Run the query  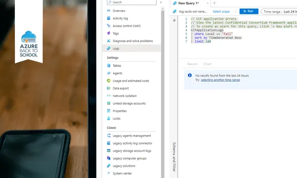(x=248, y=11)
